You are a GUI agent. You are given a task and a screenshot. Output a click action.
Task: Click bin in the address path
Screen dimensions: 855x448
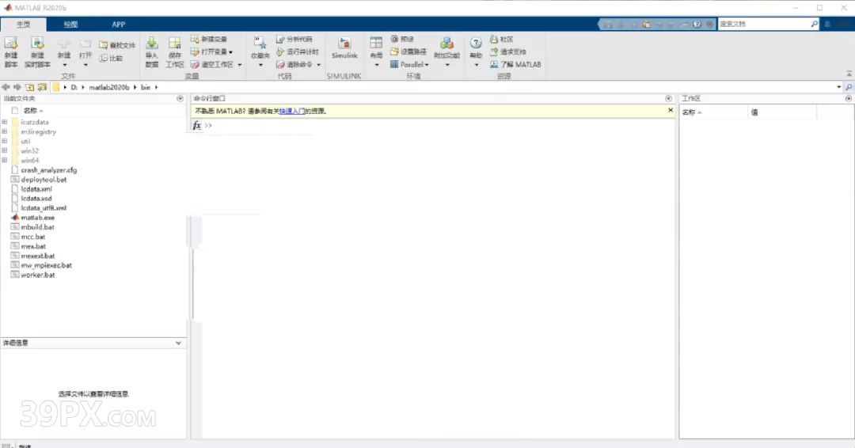coord(146,87)
